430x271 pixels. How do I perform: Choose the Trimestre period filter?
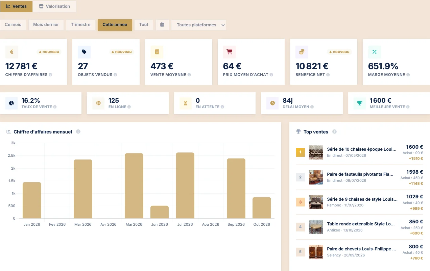point(80,25)
